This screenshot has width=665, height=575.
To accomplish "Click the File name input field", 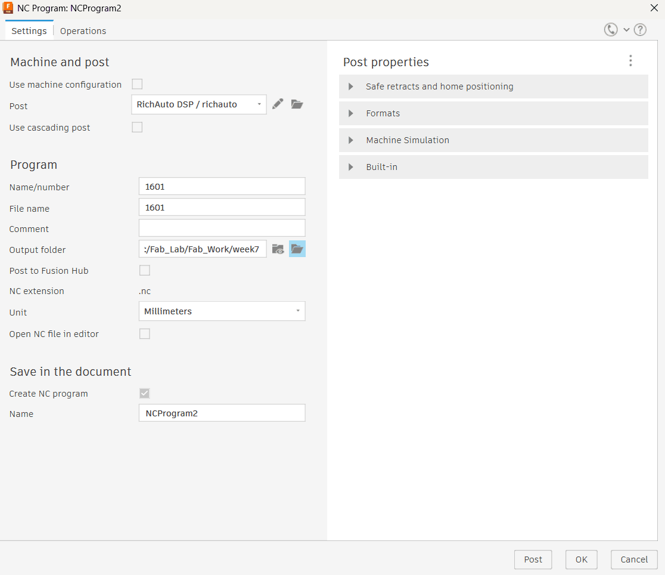I will point(222,207).
